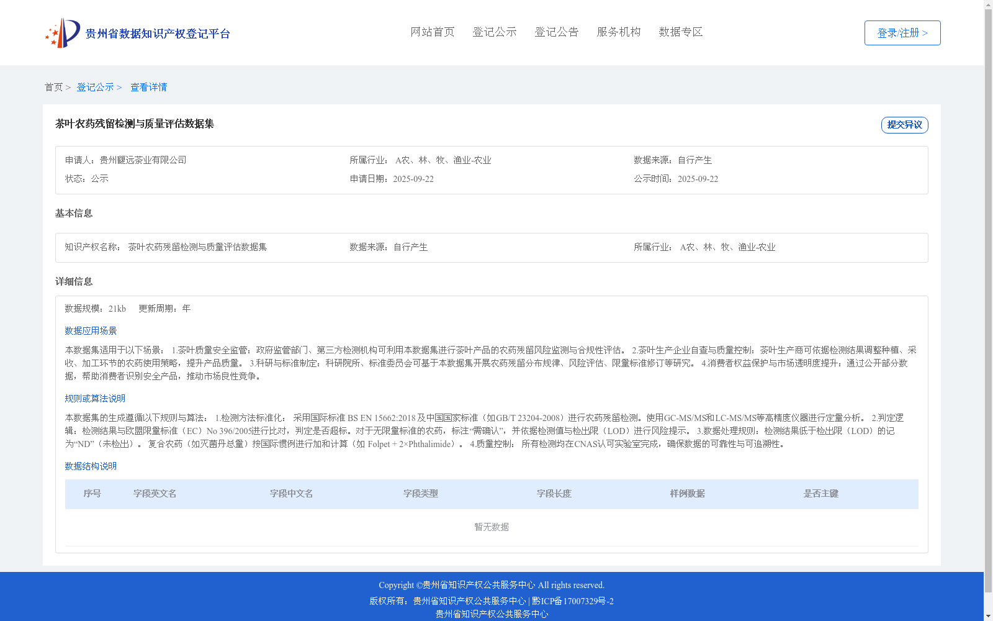
Task: Click the scrollbar up arrow
Action: coord(988,5)
